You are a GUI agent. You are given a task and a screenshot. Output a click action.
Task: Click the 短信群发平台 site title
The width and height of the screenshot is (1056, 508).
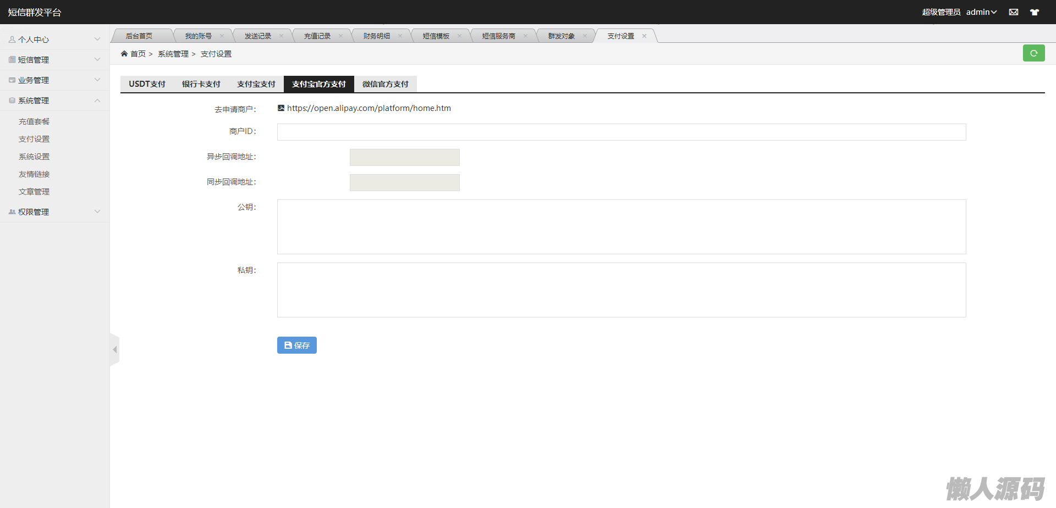point(35,12)
